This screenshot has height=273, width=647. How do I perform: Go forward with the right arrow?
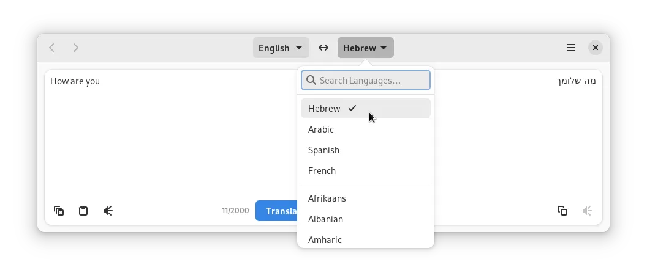[x=76, y=48]
